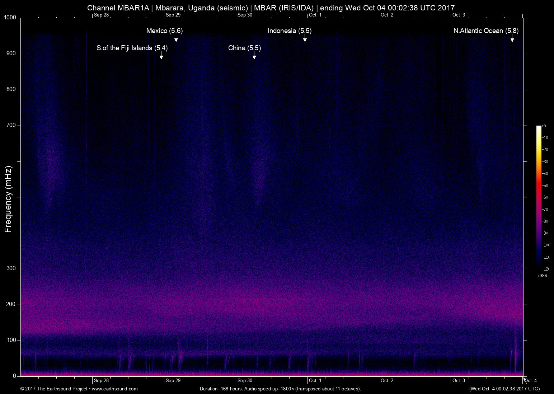The width and height of the screenshot is (554, 394).
Task: Select the S.of the Fiji Islands label
Action: (132, 48)
